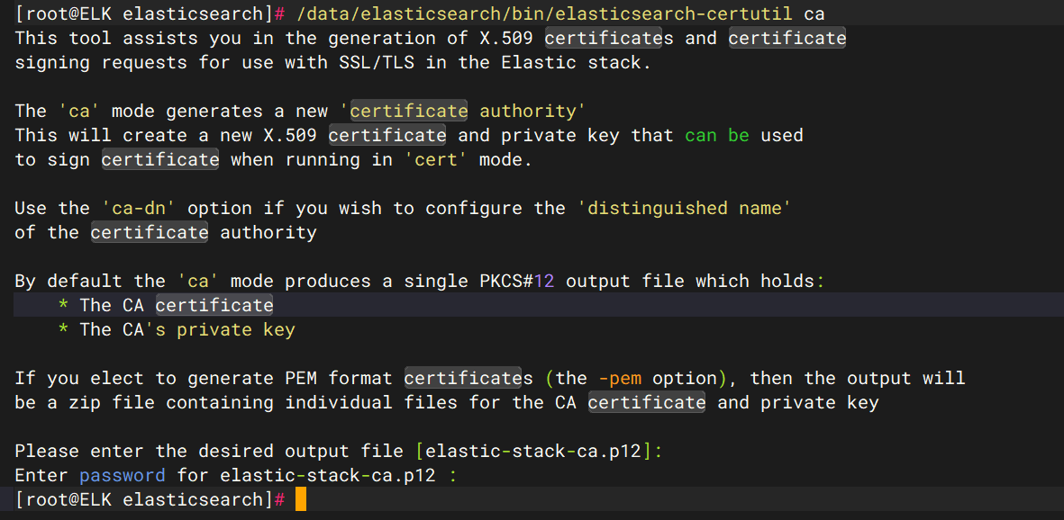Image resolution: width=1064 pixels, height=520 pixels.
Task: Click 'X.509' in the 'This tool assists' line
Action: point(501,39)
